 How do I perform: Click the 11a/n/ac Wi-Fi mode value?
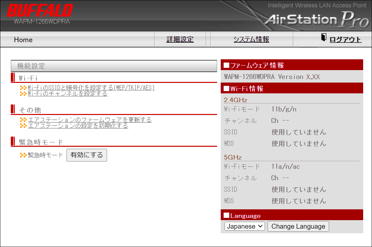pos(286,166)
